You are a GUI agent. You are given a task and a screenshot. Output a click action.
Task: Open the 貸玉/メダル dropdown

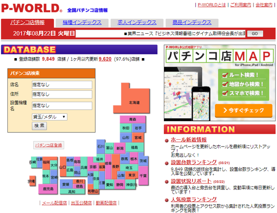coord(49,117)
